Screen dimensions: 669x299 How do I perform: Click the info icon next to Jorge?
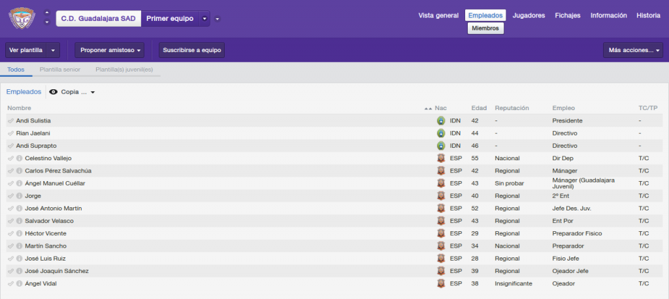coord(19,196)
